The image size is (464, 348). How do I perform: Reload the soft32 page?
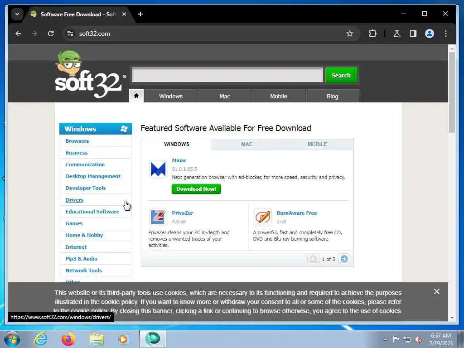pos(51,34)
